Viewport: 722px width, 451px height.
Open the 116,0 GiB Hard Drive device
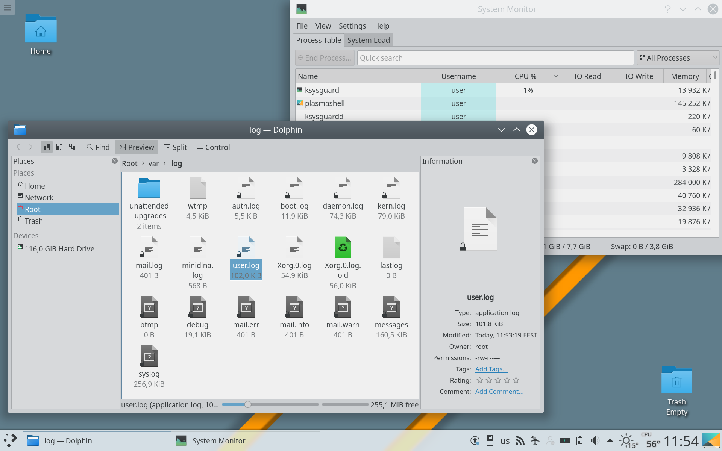pyautogui.click(x=68, y=248)
